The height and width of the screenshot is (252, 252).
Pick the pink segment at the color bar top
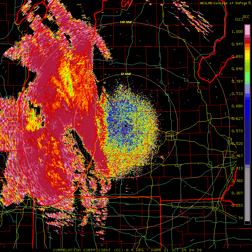pos(247,30)
